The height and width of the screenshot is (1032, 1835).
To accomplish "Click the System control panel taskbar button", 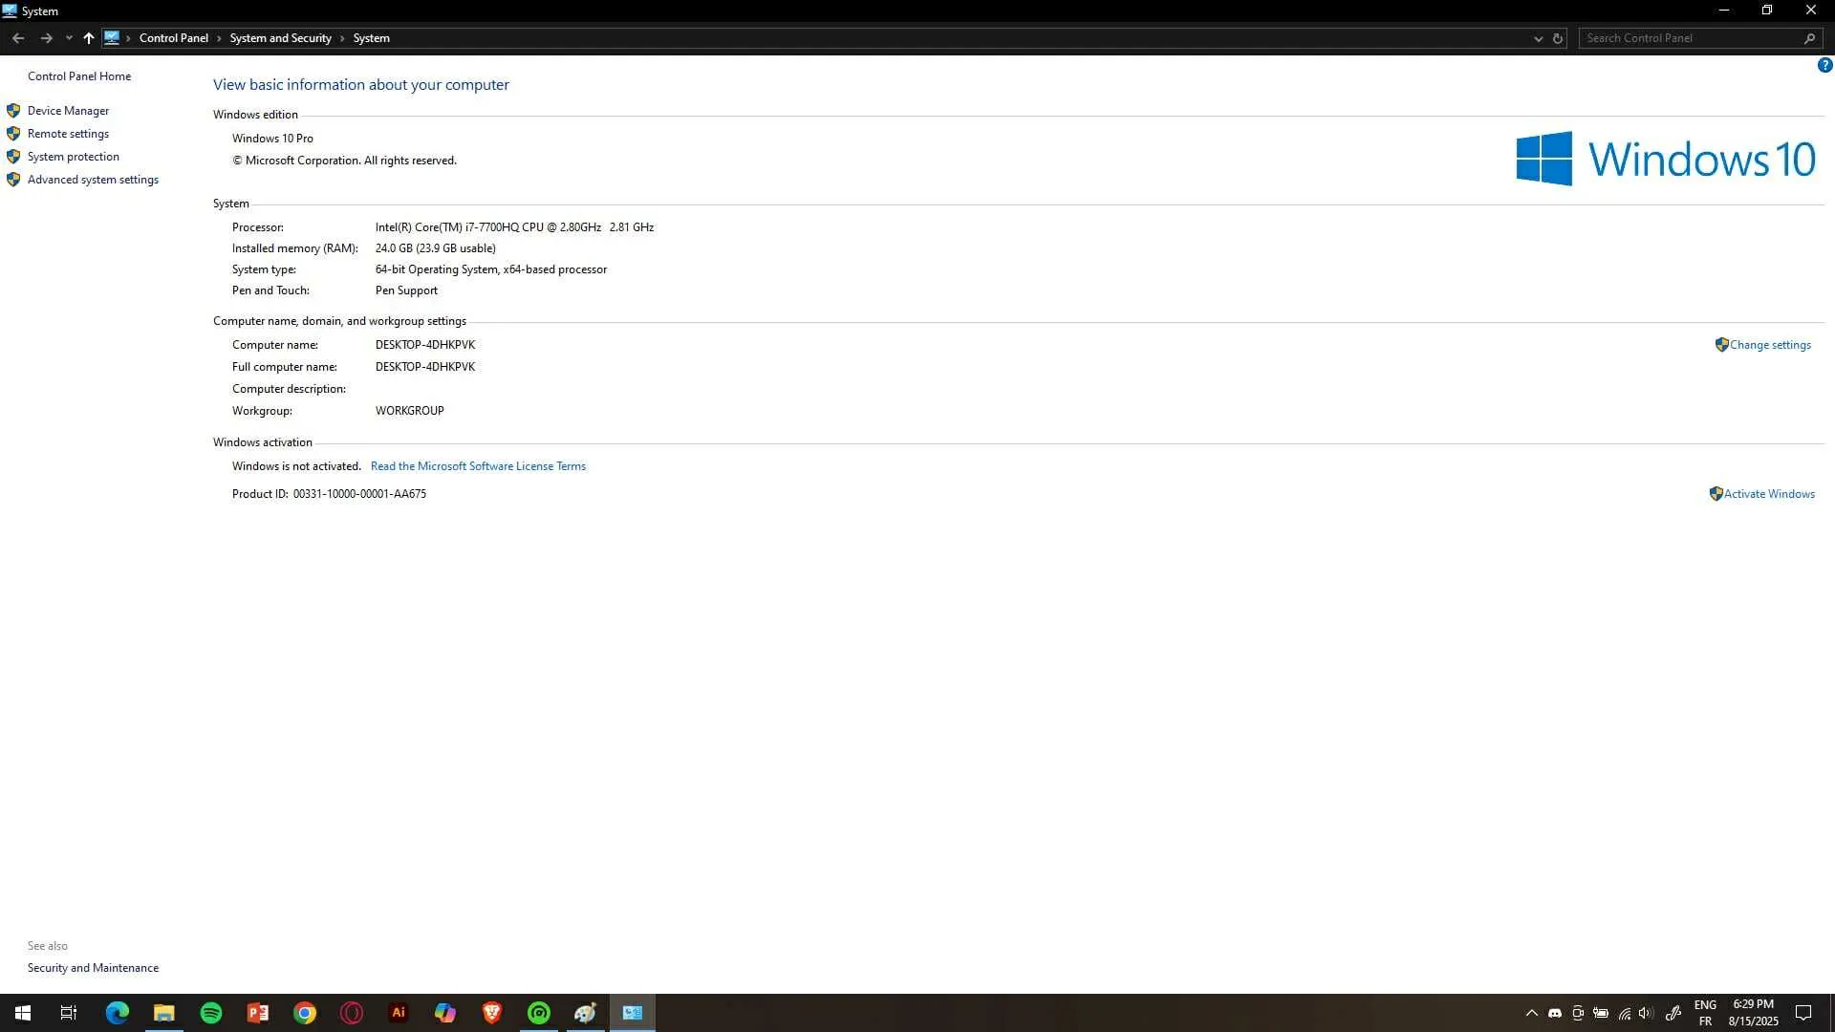I will click(x=632, y=1013).
